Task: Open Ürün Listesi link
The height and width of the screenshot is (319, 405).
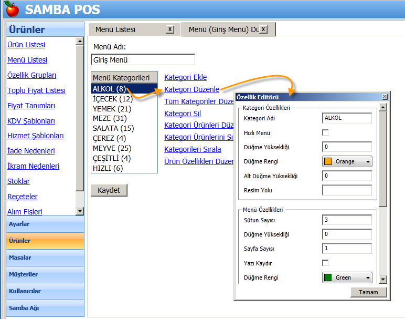Action: [x=26, y=45]
